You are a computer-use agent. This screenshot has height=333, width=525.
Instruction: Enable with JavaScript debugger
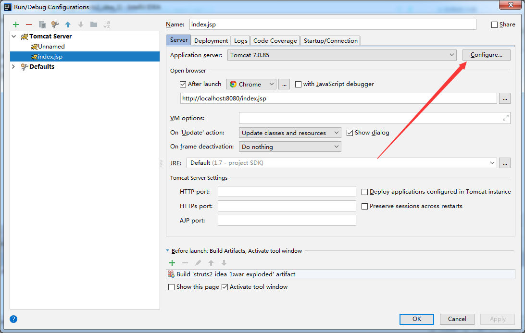tap(298, 85)
